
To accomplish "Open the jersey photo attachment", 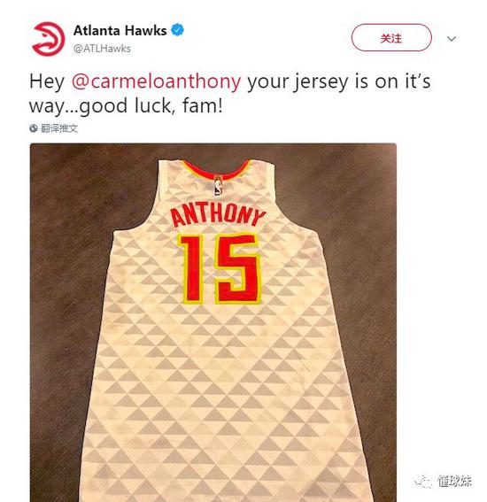I will [213, 322].
